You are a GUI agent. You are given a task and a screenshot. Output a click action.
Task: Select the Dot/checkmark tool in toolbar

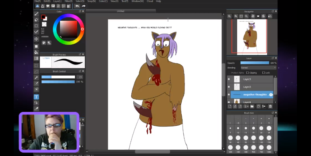[x=36, y=32]
